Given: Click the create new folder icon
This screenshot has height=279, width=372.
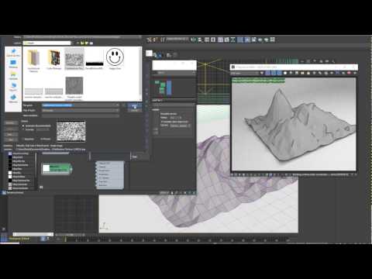Looking at the screenshot, I should click(87, 43).
